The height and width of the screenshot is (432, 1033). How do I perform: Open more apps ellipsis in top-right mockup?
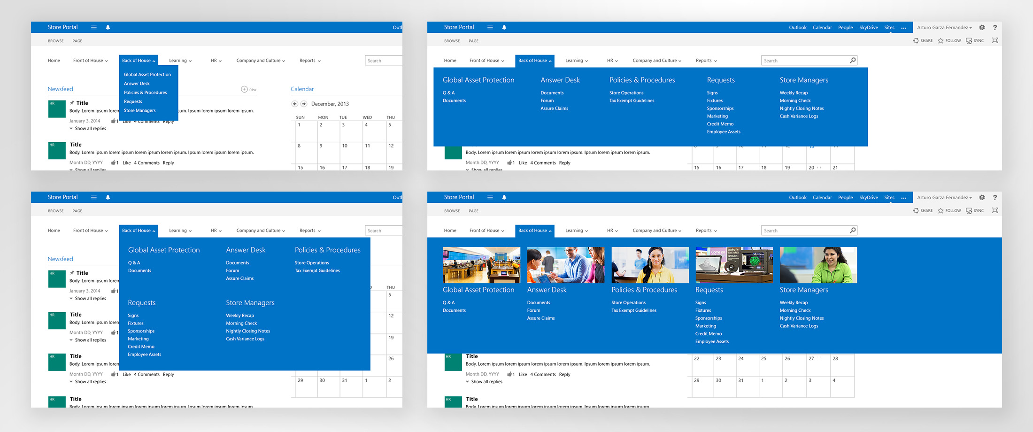pos(903,28)
